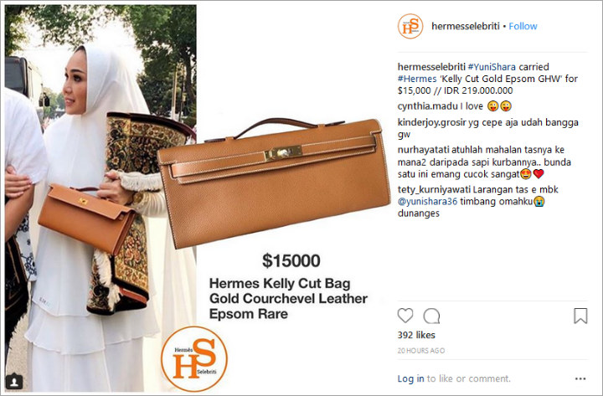This screenshot has height=396, width=603.
Task: Click the Kelly Cut bag image
Action: pos(274,183)
